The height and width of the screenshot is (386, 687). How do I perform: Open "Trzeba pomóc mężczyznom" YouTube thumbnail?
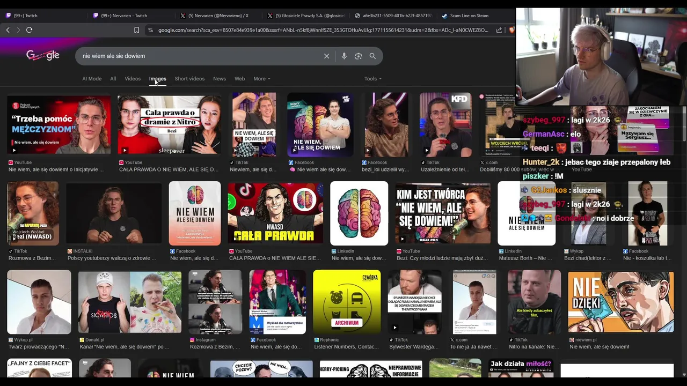(59, 125)
